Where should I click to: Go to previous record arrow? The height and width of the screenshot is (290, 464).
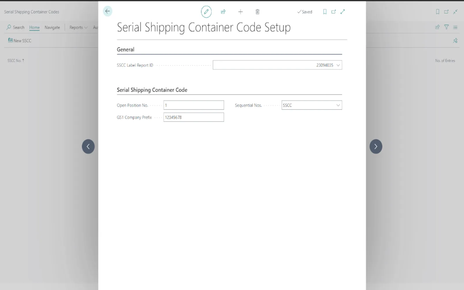pos(88,146)
